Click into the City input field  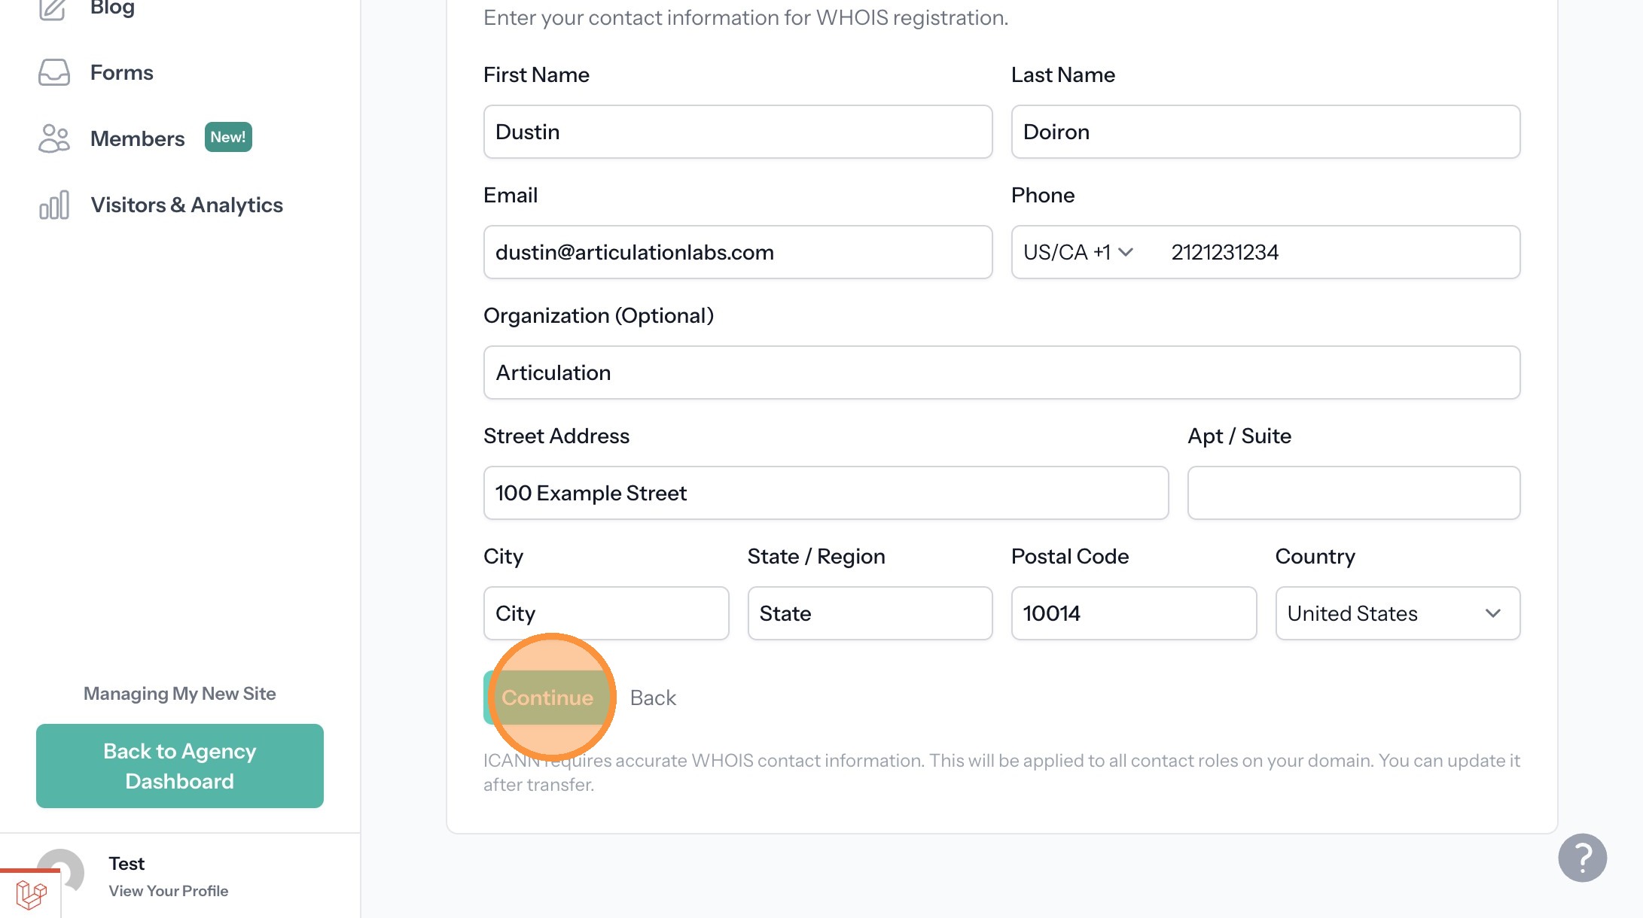pyautogui.click(x=605, y=613)
